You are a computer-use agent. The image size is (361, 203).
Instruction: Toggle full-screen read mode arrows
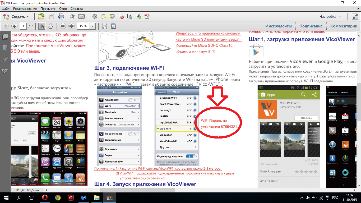tap(355, 16)
